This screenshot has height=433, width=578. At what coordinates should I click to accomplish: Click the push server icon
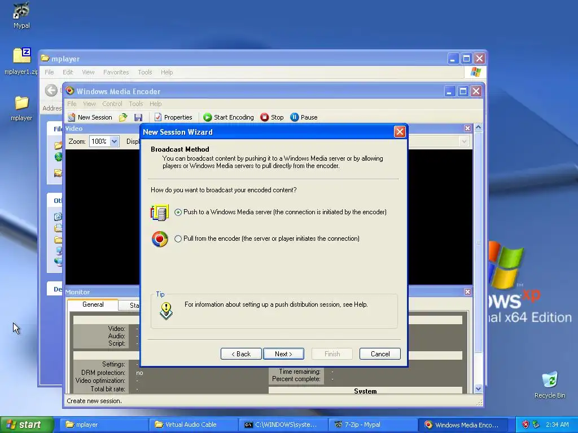[x=160, y=213]
